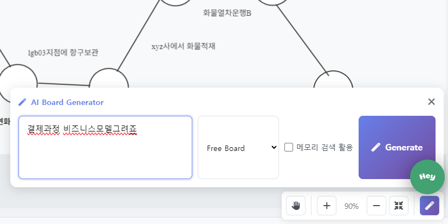Screen dimensions: 448x224
Task: Toggle the purple pencil AI generator button
Action: point(429,206)
